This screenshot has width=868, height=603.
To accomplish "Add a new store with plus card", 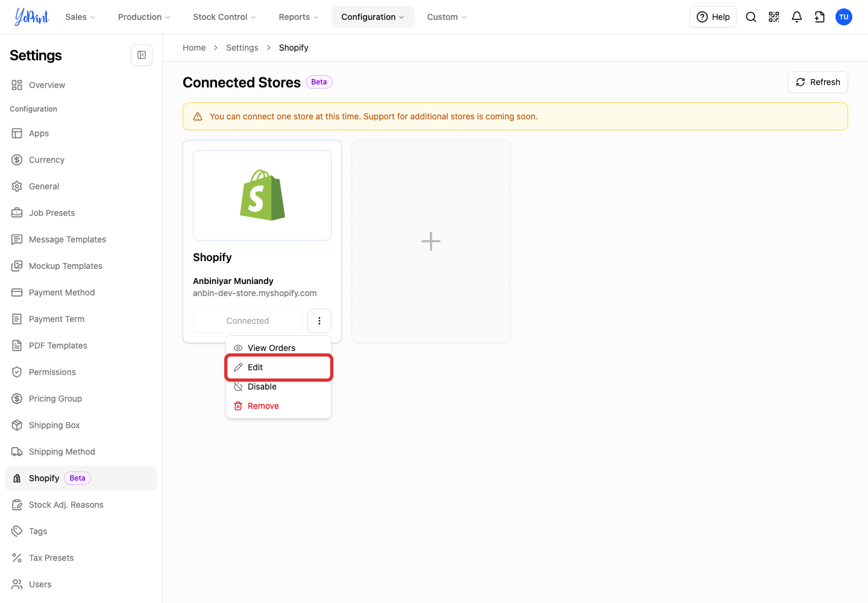I will coord(431,242).
